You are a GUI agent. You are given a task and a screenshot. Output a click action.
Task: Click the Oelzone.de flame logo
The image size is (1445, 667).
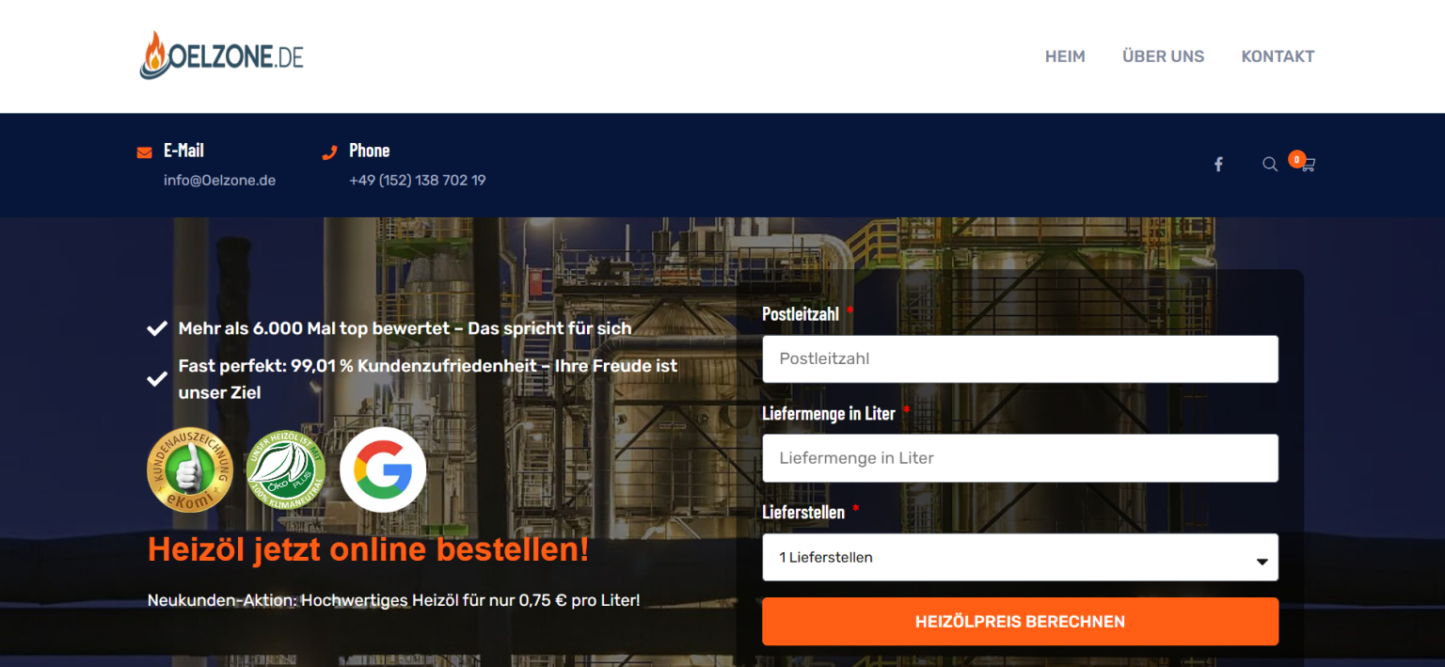pos(221,56)
